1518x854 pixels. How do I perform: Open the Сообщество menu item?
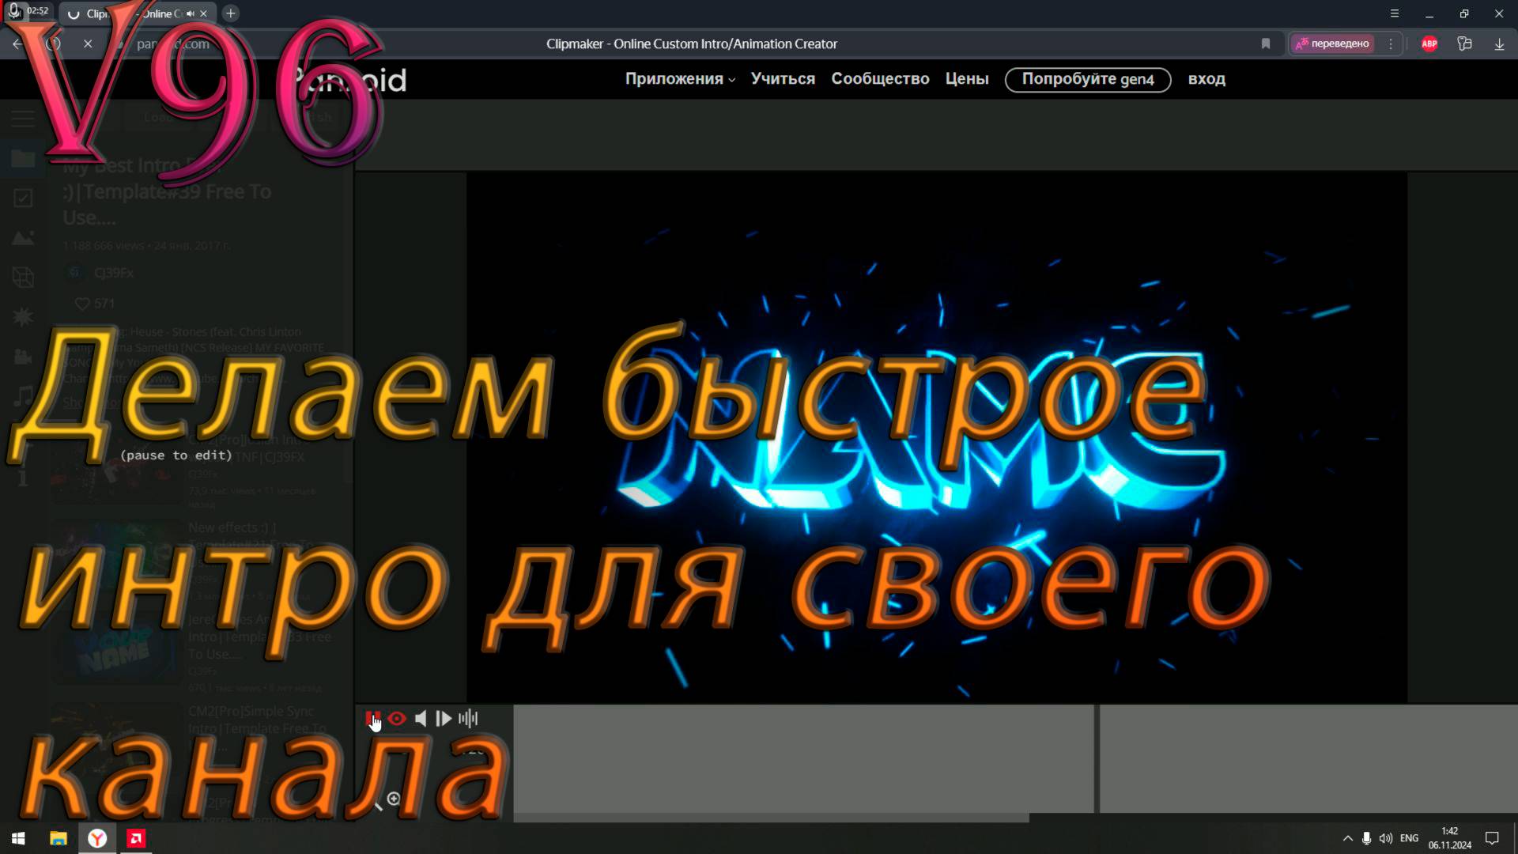point(880,79)
